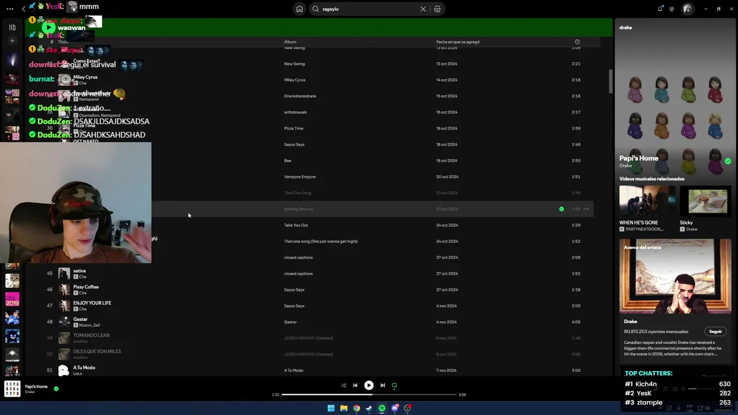Open artist 'Nvscvr, Zell' under Gastar
This screenshot has width=738, height=415.
[x=89, y=326]
